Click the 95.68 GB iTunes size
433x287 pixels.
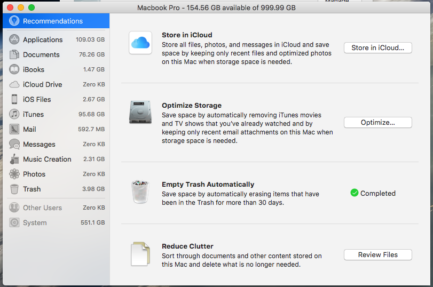tap(91, 114)
